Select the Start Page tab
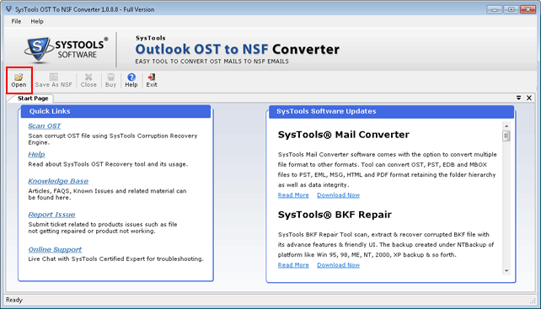 pos(33,99)
